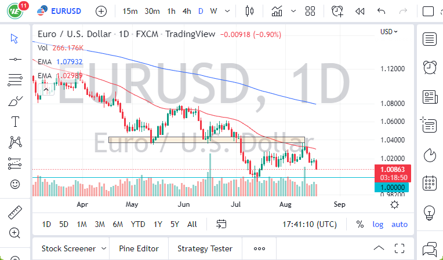443x260 pixels.
Task: Select the 4h timeframe
Action: tap(186, 11)
